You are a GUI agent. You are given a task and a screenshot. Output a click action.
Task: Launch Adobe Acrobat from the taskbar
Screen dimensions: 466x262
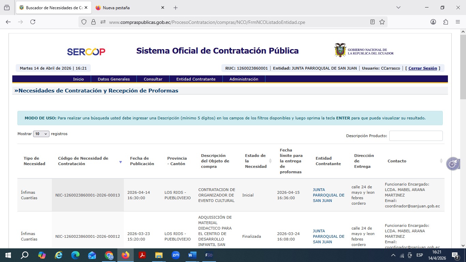pos(142,255)
